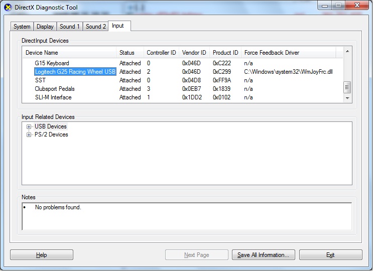Sort devices by Vendor ID column
This screenshot has height=271, width=373.
[x=194, y=53]
